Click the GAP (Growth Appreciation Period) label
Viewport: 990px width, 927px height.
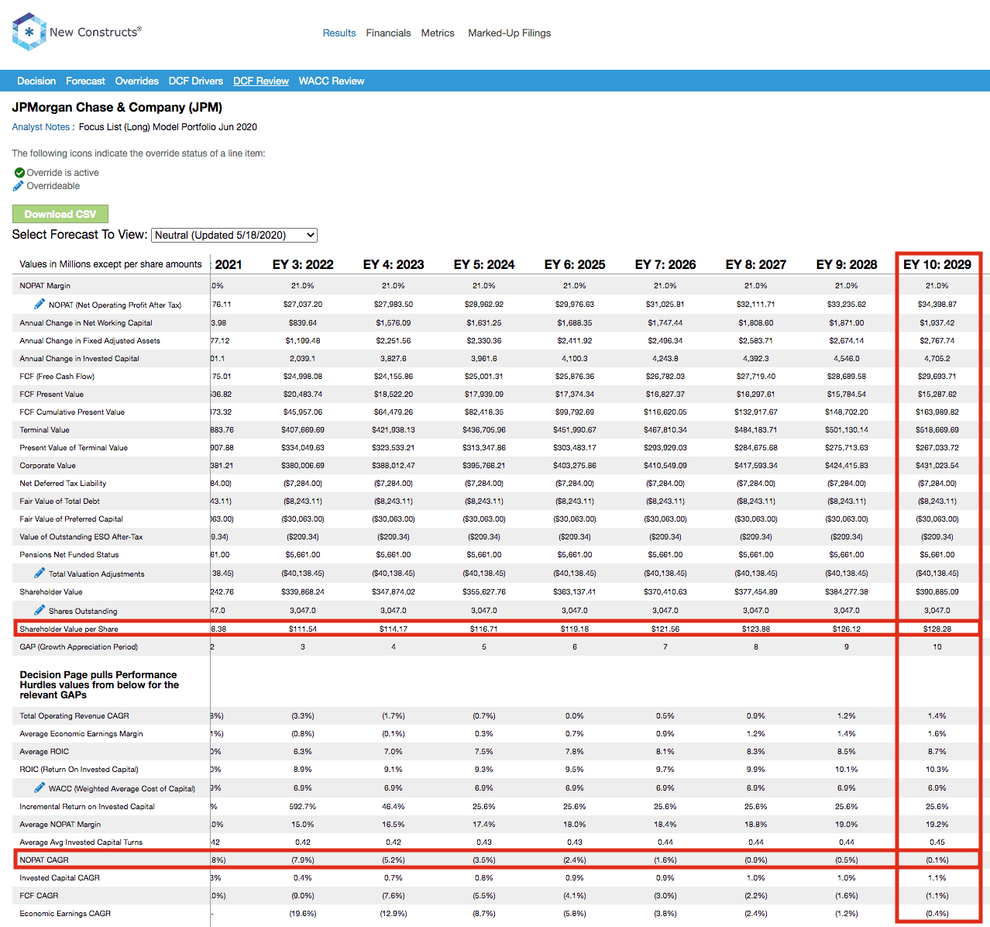tap(79, 646)
